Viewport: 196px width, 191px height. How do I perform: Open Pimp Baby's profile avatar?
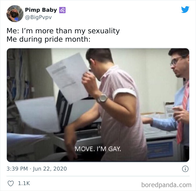pyautogui.click(x=15, y=13)
